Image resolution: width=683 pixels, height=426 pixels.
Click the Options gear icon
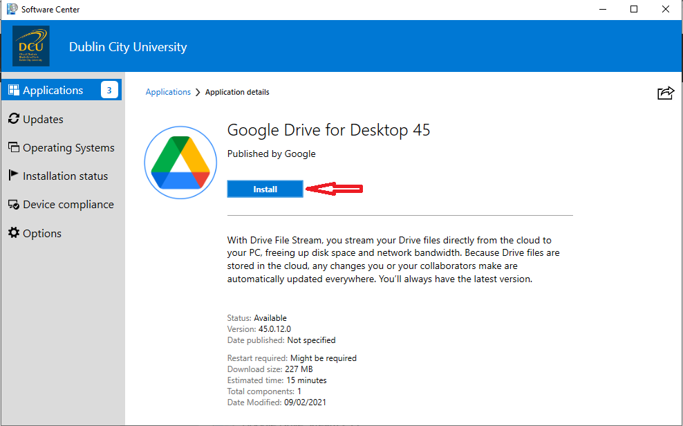point(14,232)
